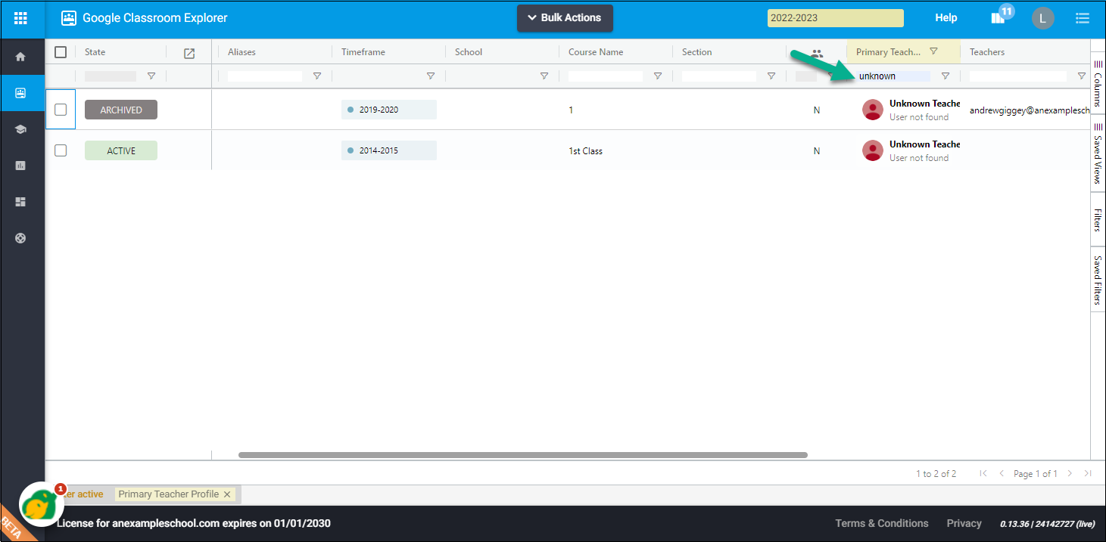Open the Help link
This screenshot has width=1106, height=542.
946,18
